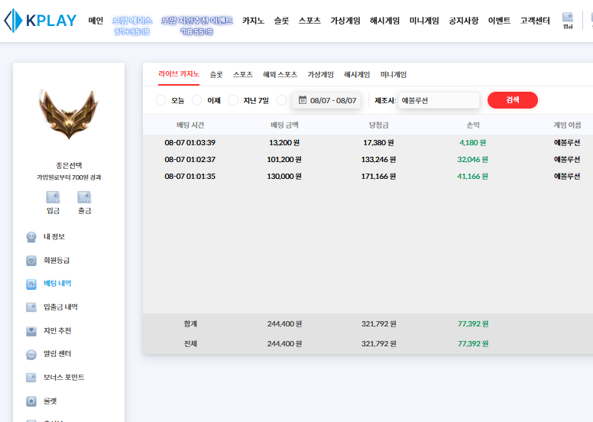
Task: Open the 룰렛 sidebar link
Action: [50, 401]
